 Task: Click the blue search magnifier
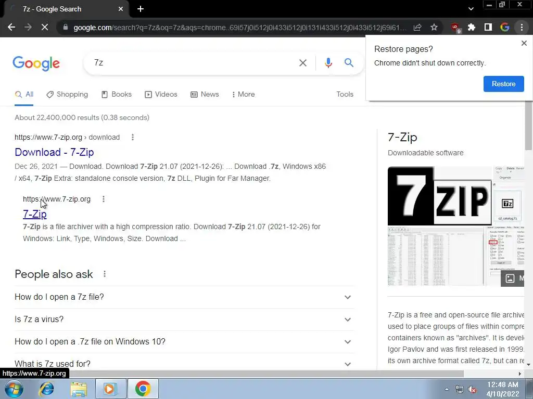pos(349,63)
